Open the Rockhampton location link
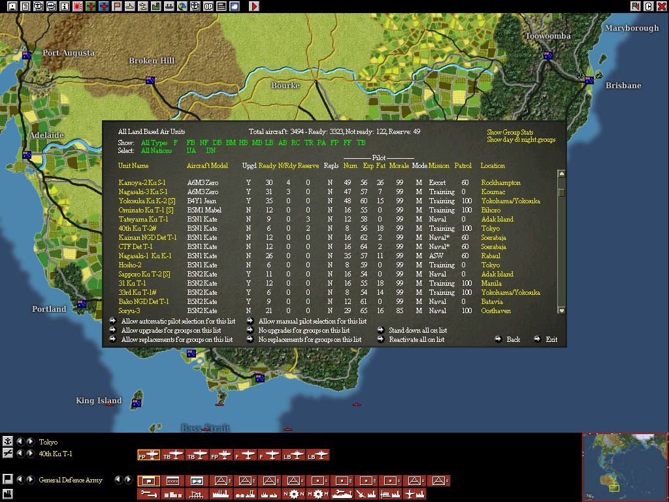The height and width of the screenshot is (502, 669). [x=500, y=183]
